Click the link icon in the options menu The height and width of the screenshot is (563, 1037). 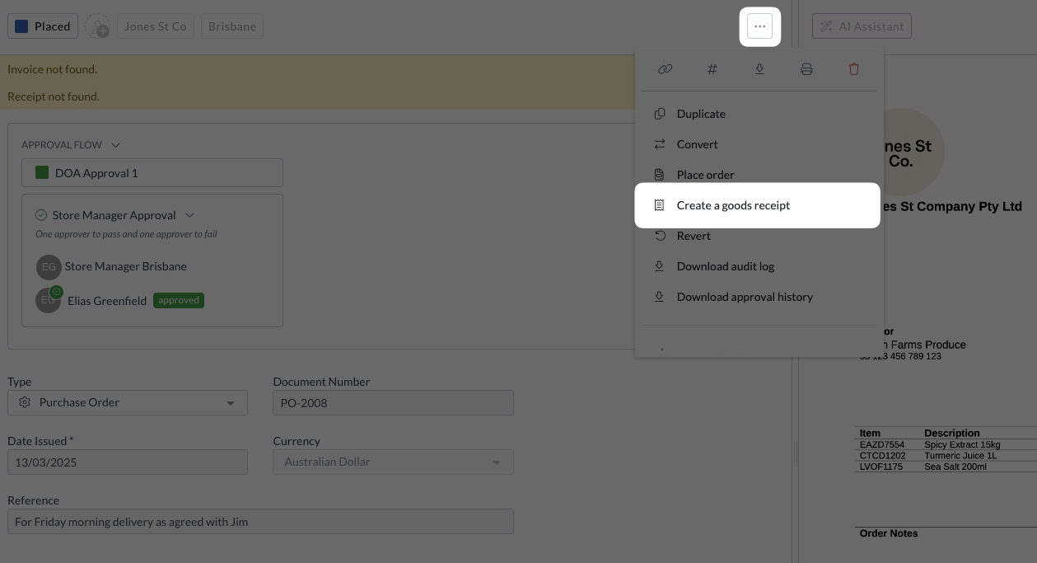665,69
